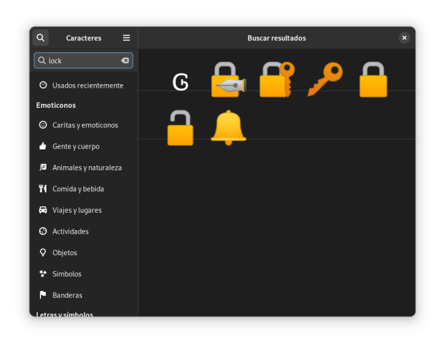Open the hamburger main menu
445x349 pixels.
[127, 38]
